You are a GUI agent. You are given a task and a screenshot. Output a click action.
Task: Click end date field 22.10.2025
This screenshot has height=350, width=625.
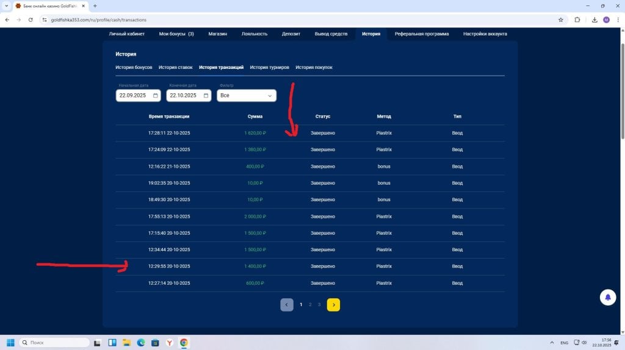[x=189, y=96]
